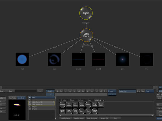Open the Move tool mode dropdown

pyautogui.click(x=150, y=91)
